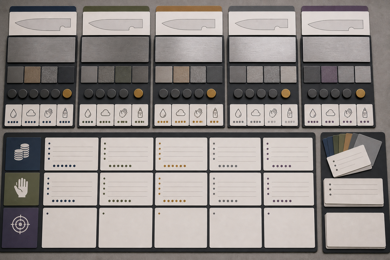Viewport: 390px width, 260px height.
Task: Open the amber-dotted card in coins row
Action: (181, 154)
